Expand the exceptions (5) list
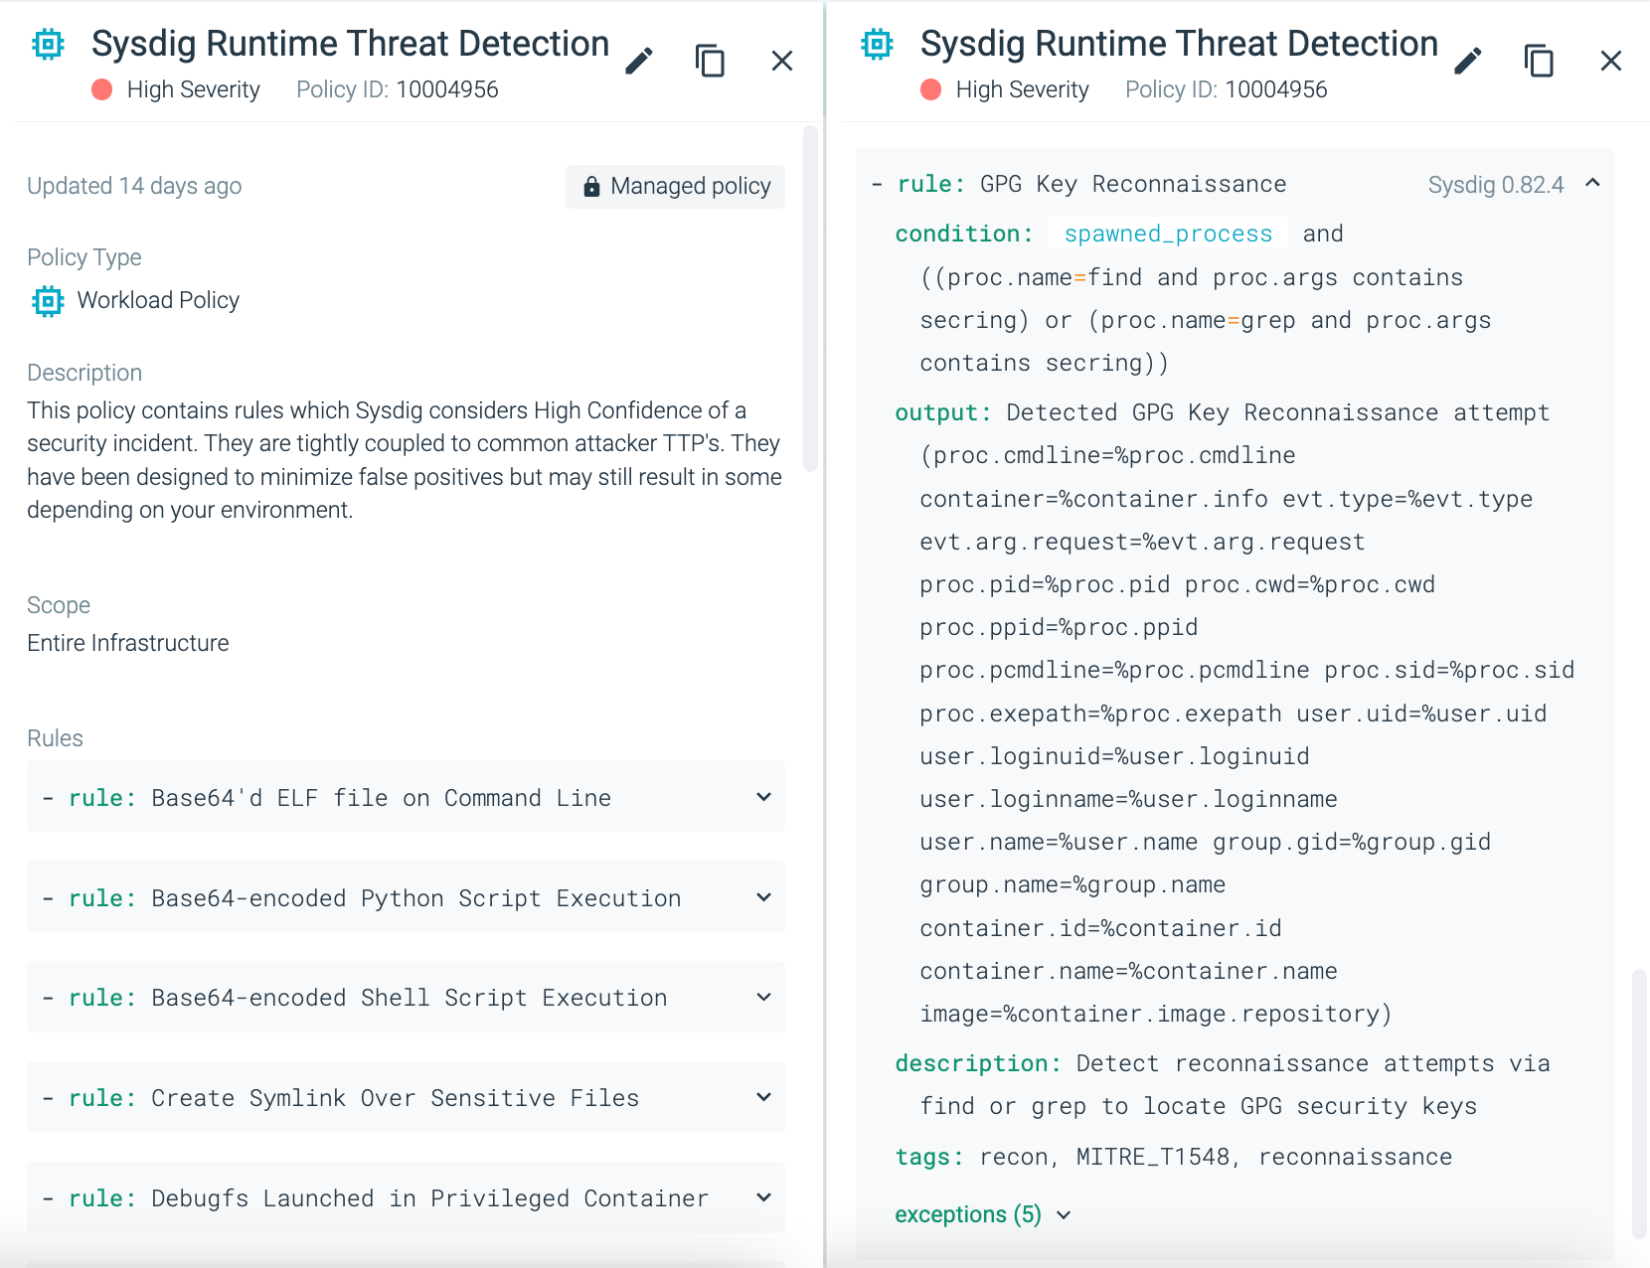Viewport: 1650px width, 1268px height. pos(982,1215)
